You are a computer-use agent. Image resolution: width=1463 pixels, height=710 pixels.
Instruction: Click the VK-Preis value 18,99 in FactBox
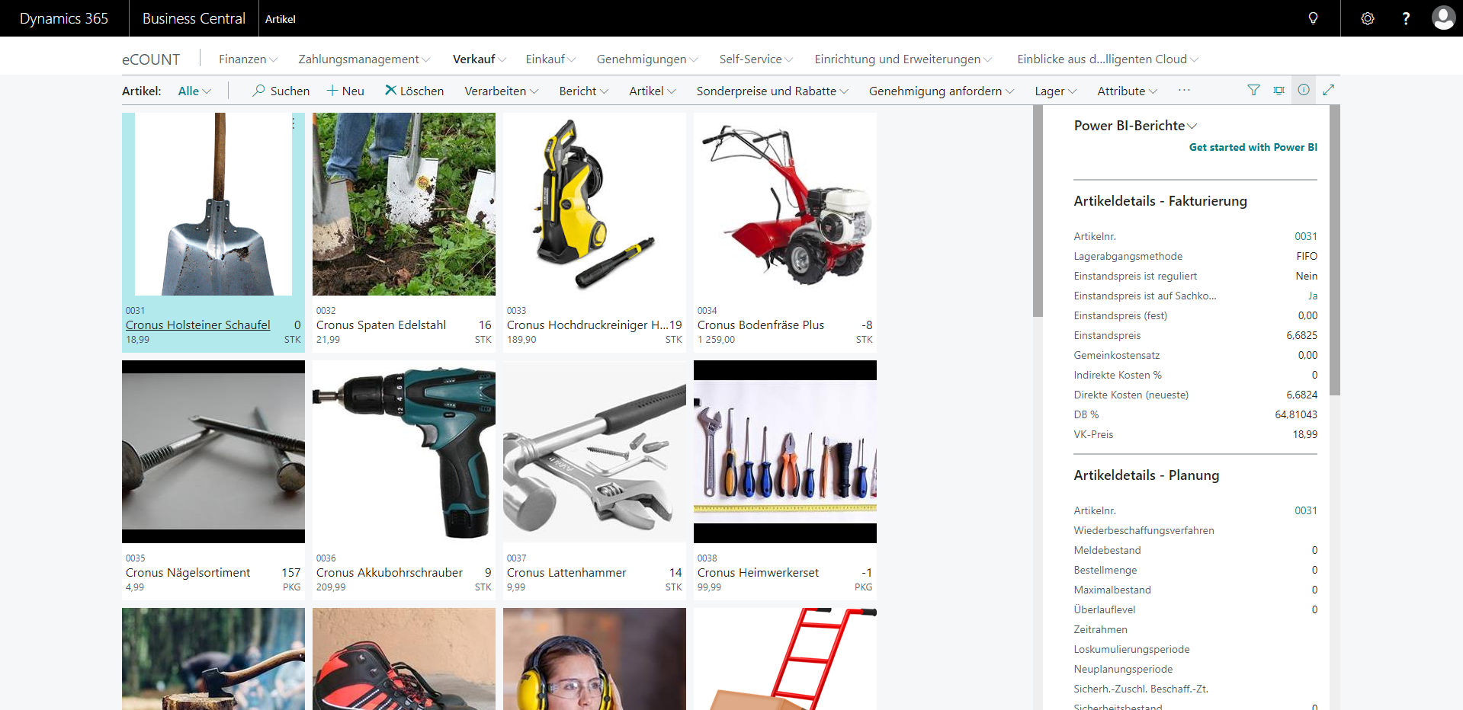(x=1304, y=435)
